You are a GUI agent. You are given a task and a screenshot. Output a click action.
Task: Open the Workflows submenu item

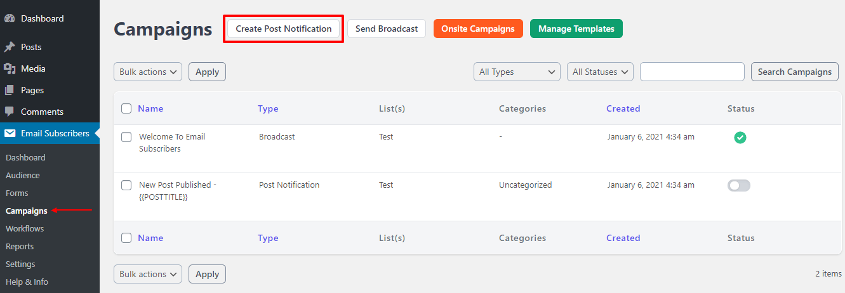tap(25, 228)
